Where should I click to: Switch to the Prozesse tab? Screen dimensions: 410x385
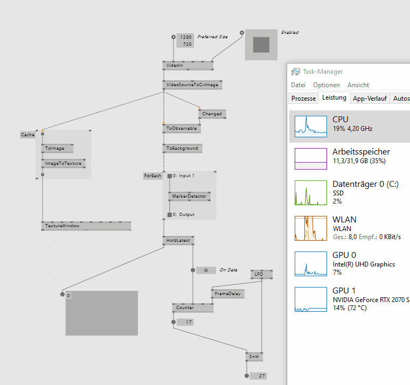point(303,99)
